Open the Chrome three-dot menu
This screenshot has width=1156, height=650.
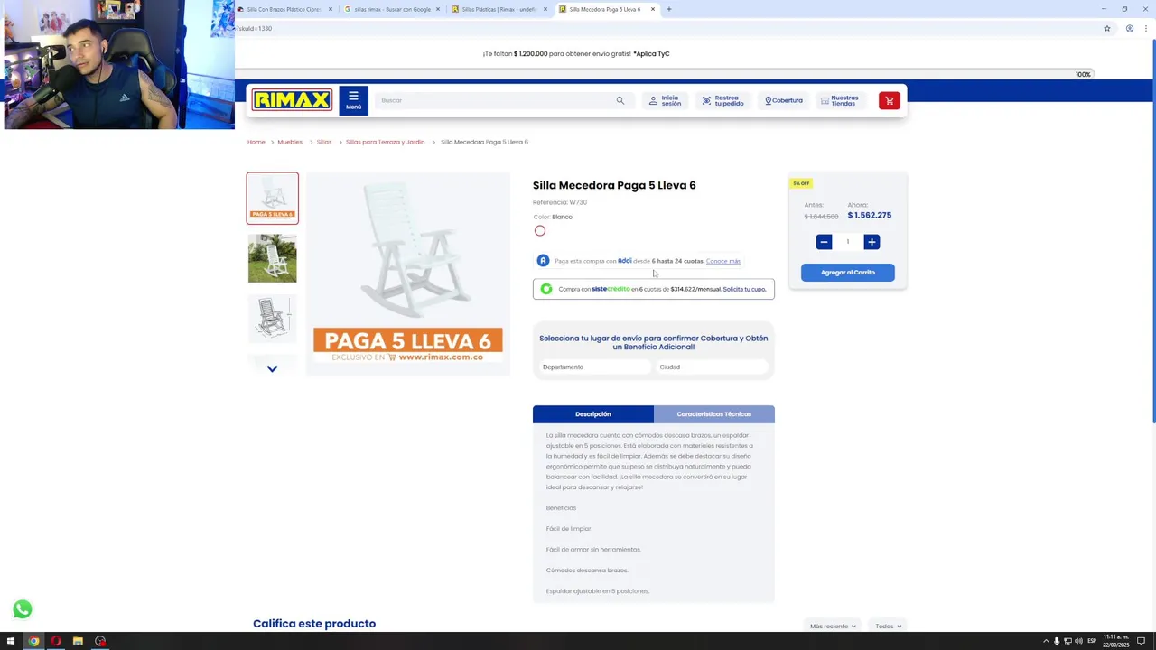pyautogui.click(x=1147, y=28)
